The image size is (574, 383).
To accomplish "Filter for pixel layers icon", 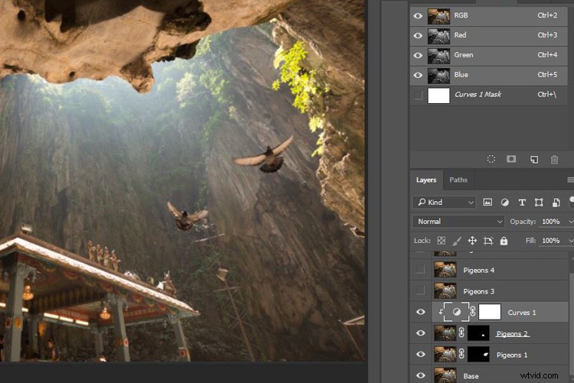I will 488,203.
